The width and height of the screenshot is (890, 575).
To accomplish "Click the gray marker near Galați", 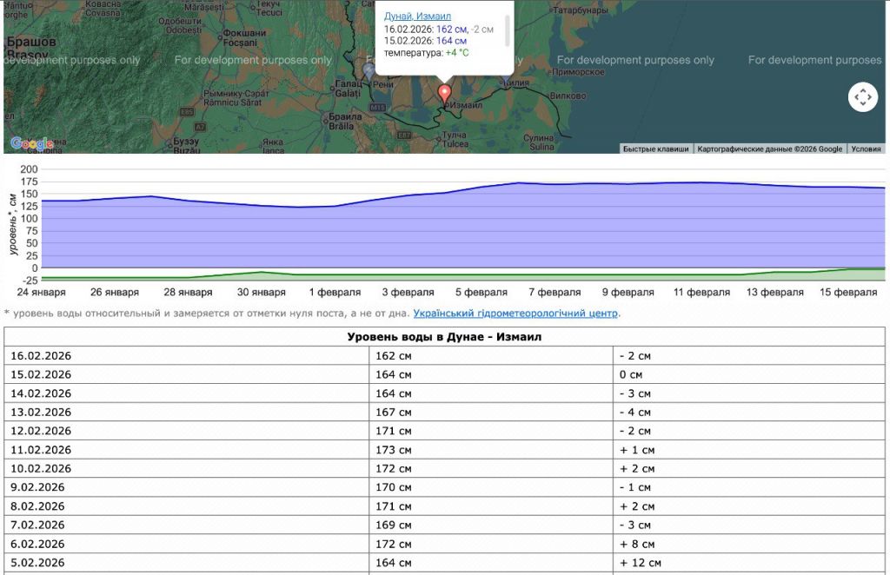I will pos(369,69).
